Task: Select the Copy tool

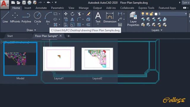Action: pos(66,19)
